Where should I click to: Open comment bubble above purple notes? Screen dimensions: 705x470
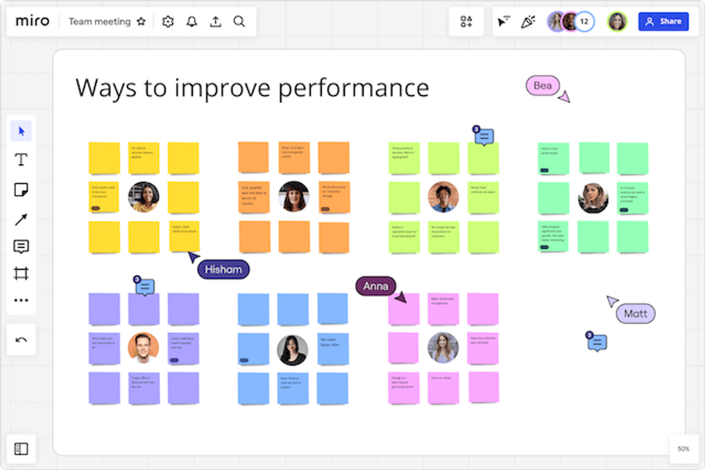pos(144,286)
